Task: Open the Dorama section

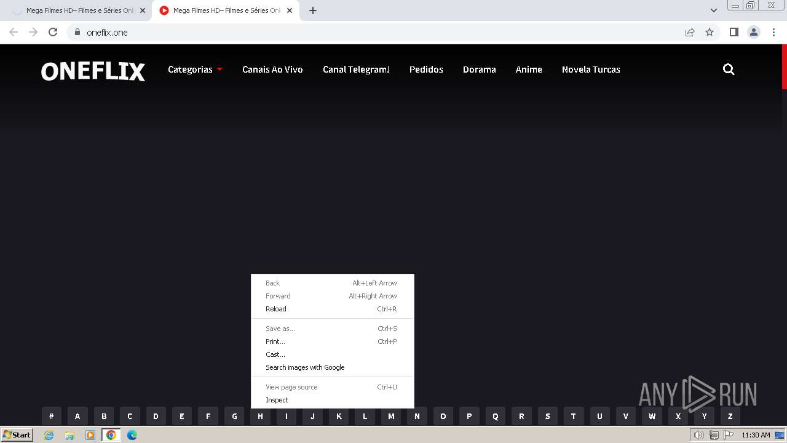Action: click(480, 70)
